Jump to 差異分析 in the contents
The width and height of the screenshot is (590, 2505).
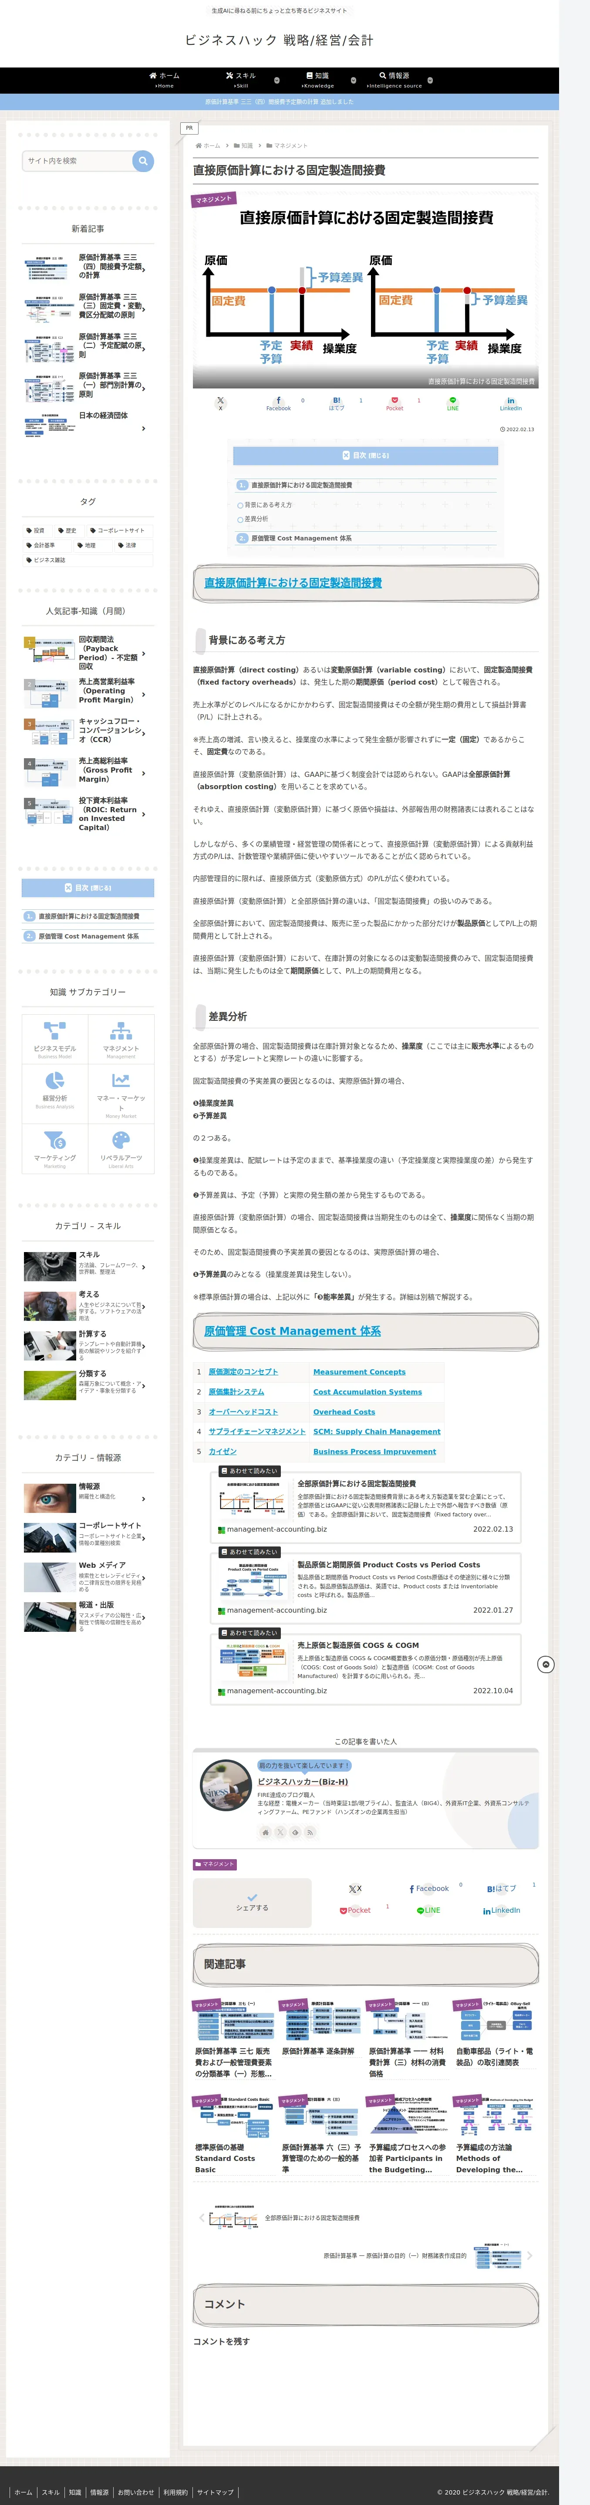pyautogui.click(x=256, y=518)
